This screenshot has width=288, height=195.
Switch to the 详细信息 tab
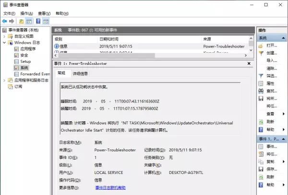coord(80,74)
